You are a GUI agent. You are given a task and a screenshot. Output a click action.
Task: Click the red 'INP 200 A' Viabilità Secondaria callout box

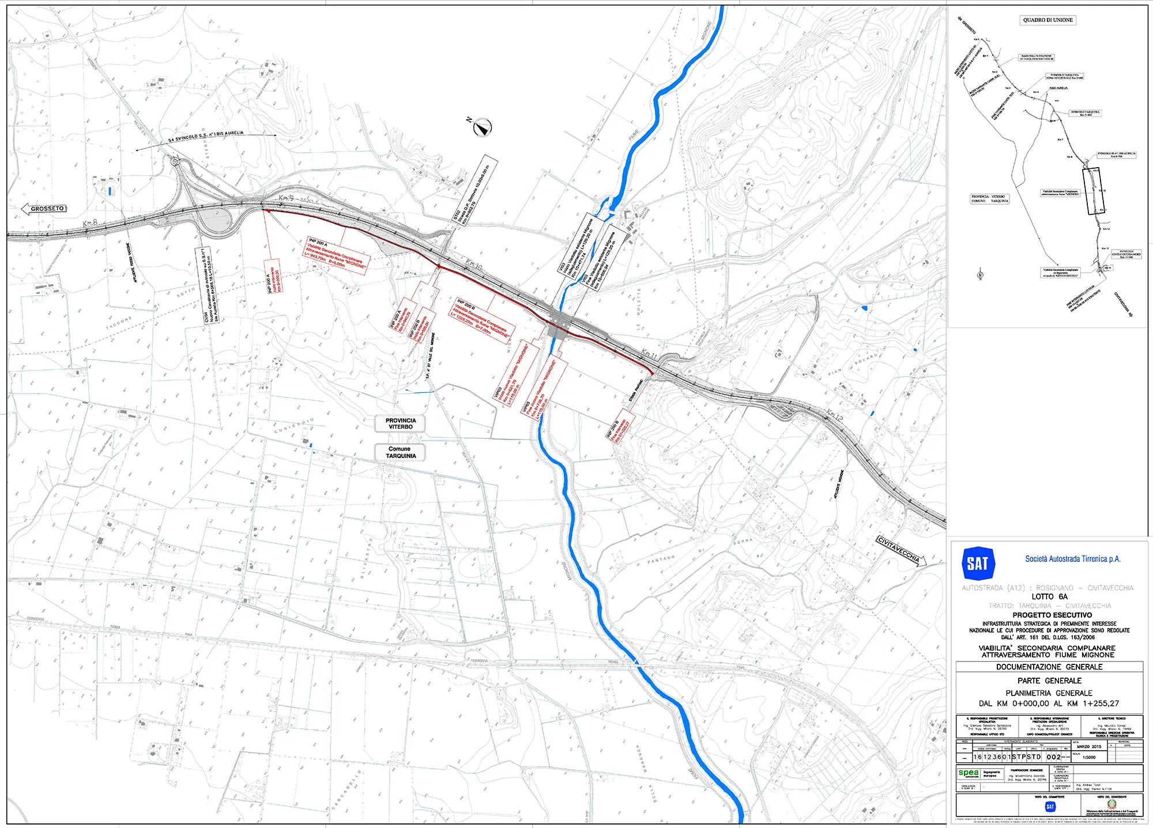pos(337,256)
